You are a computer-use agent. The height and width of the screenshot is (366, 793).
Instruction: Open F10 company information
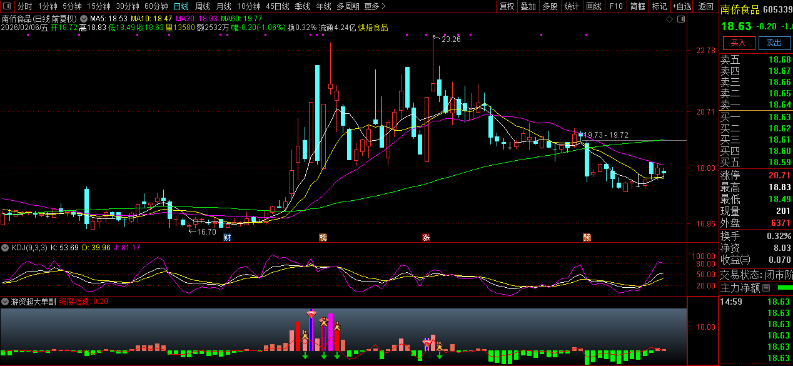coord(616,6)
